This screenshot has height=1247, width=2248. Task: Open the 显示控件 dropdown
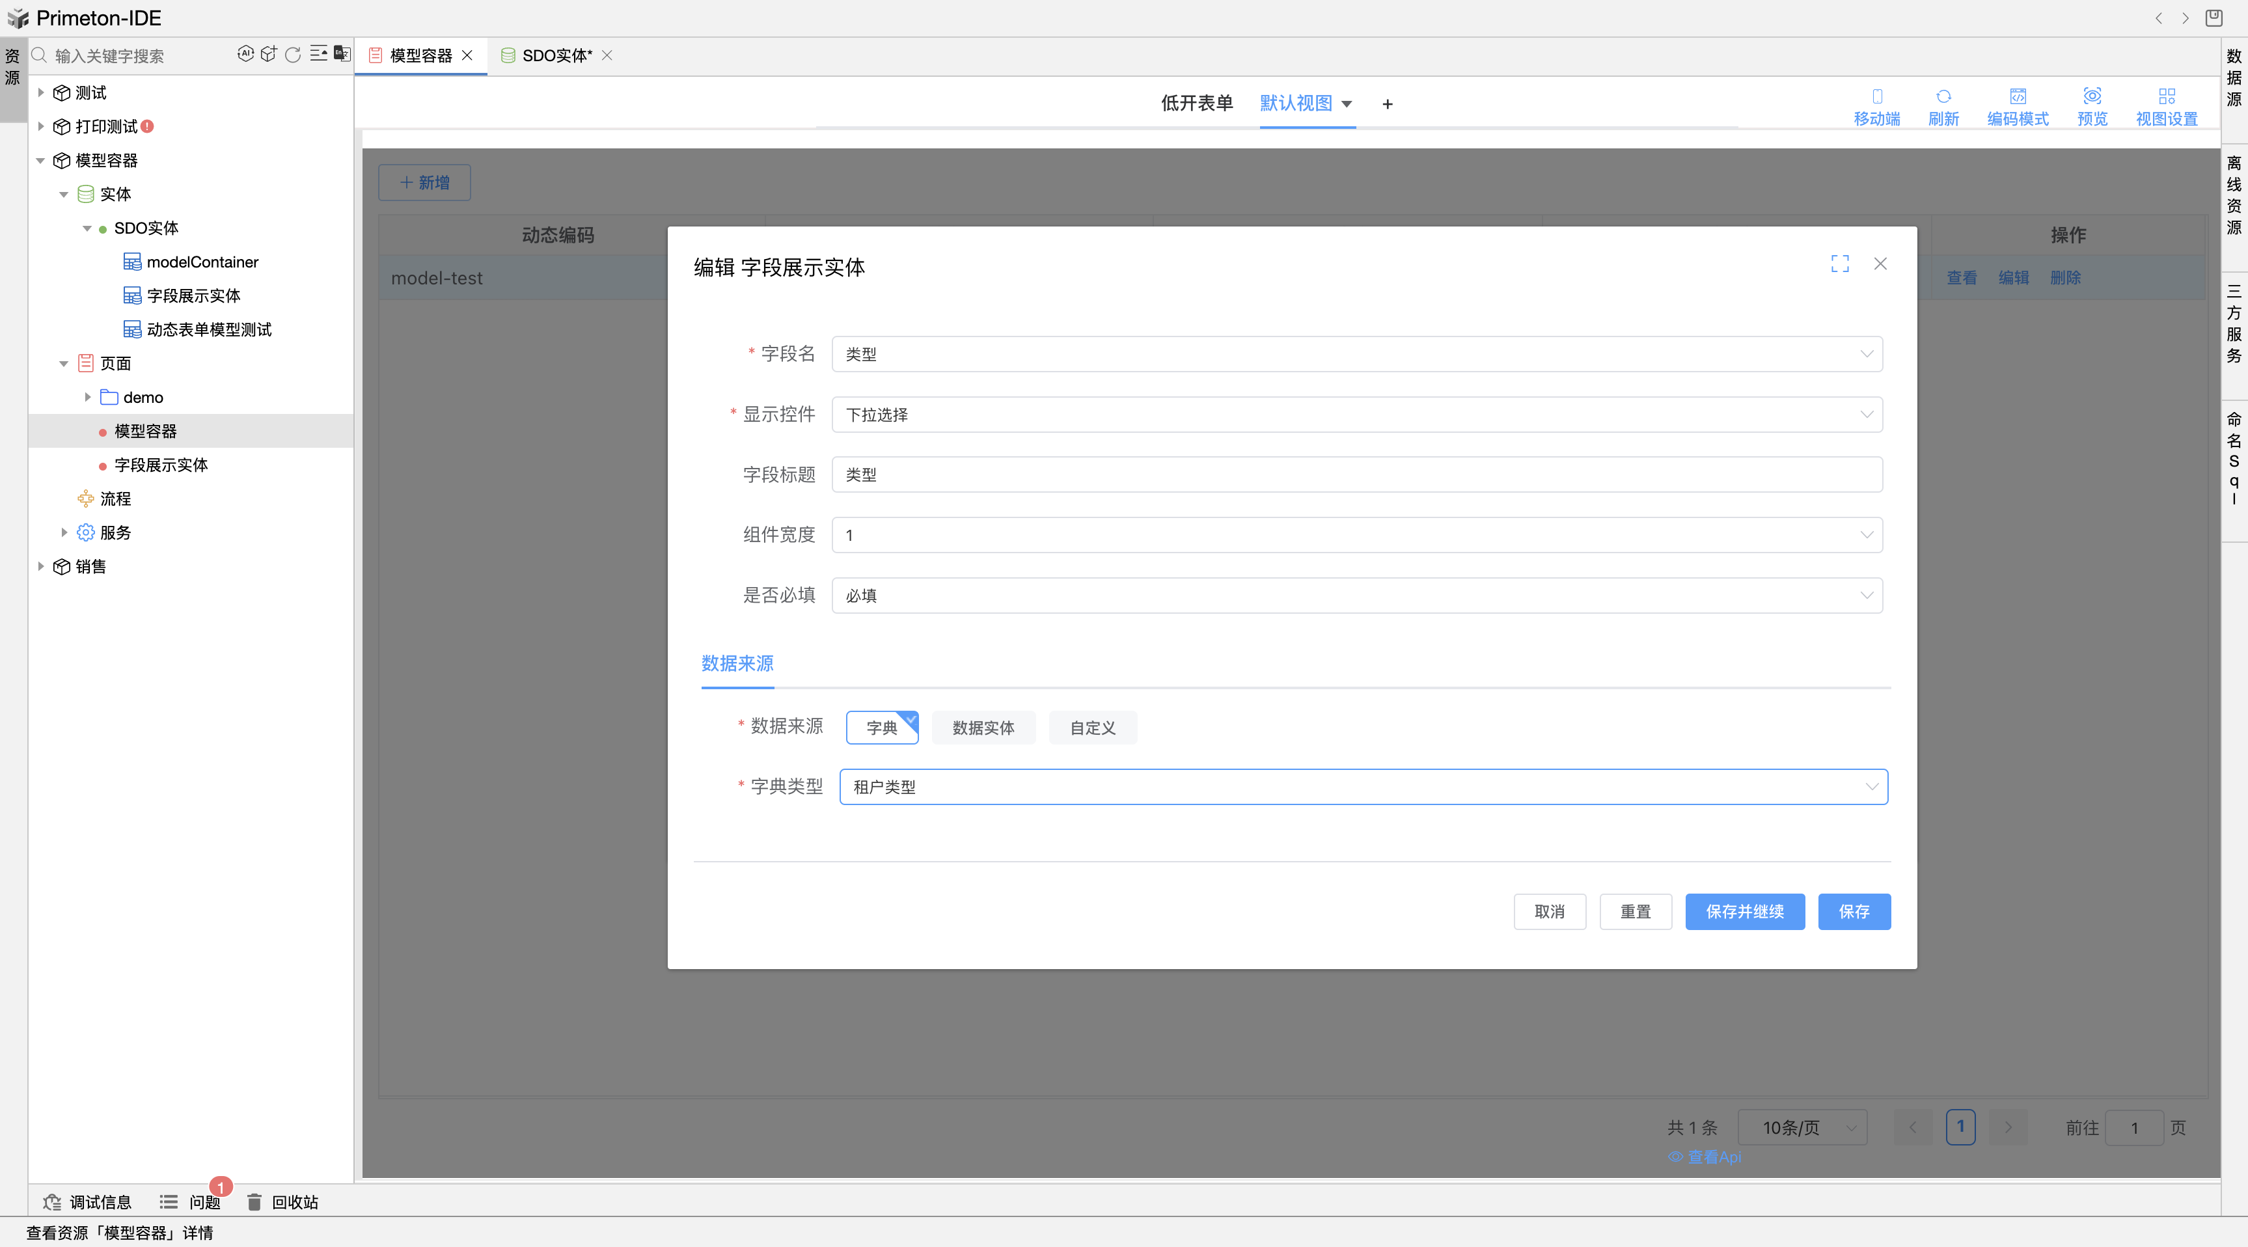tap(1356, 415)
